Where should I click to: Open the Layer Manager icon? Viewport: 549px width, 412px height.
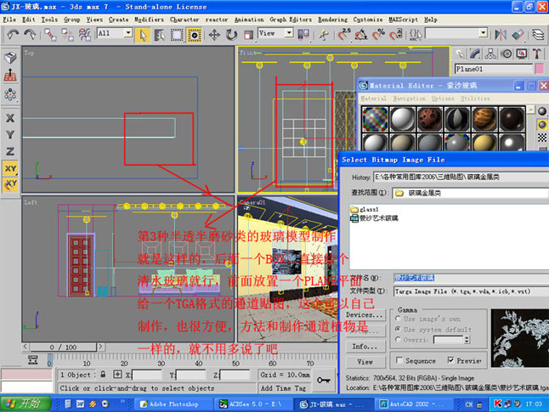538,35
